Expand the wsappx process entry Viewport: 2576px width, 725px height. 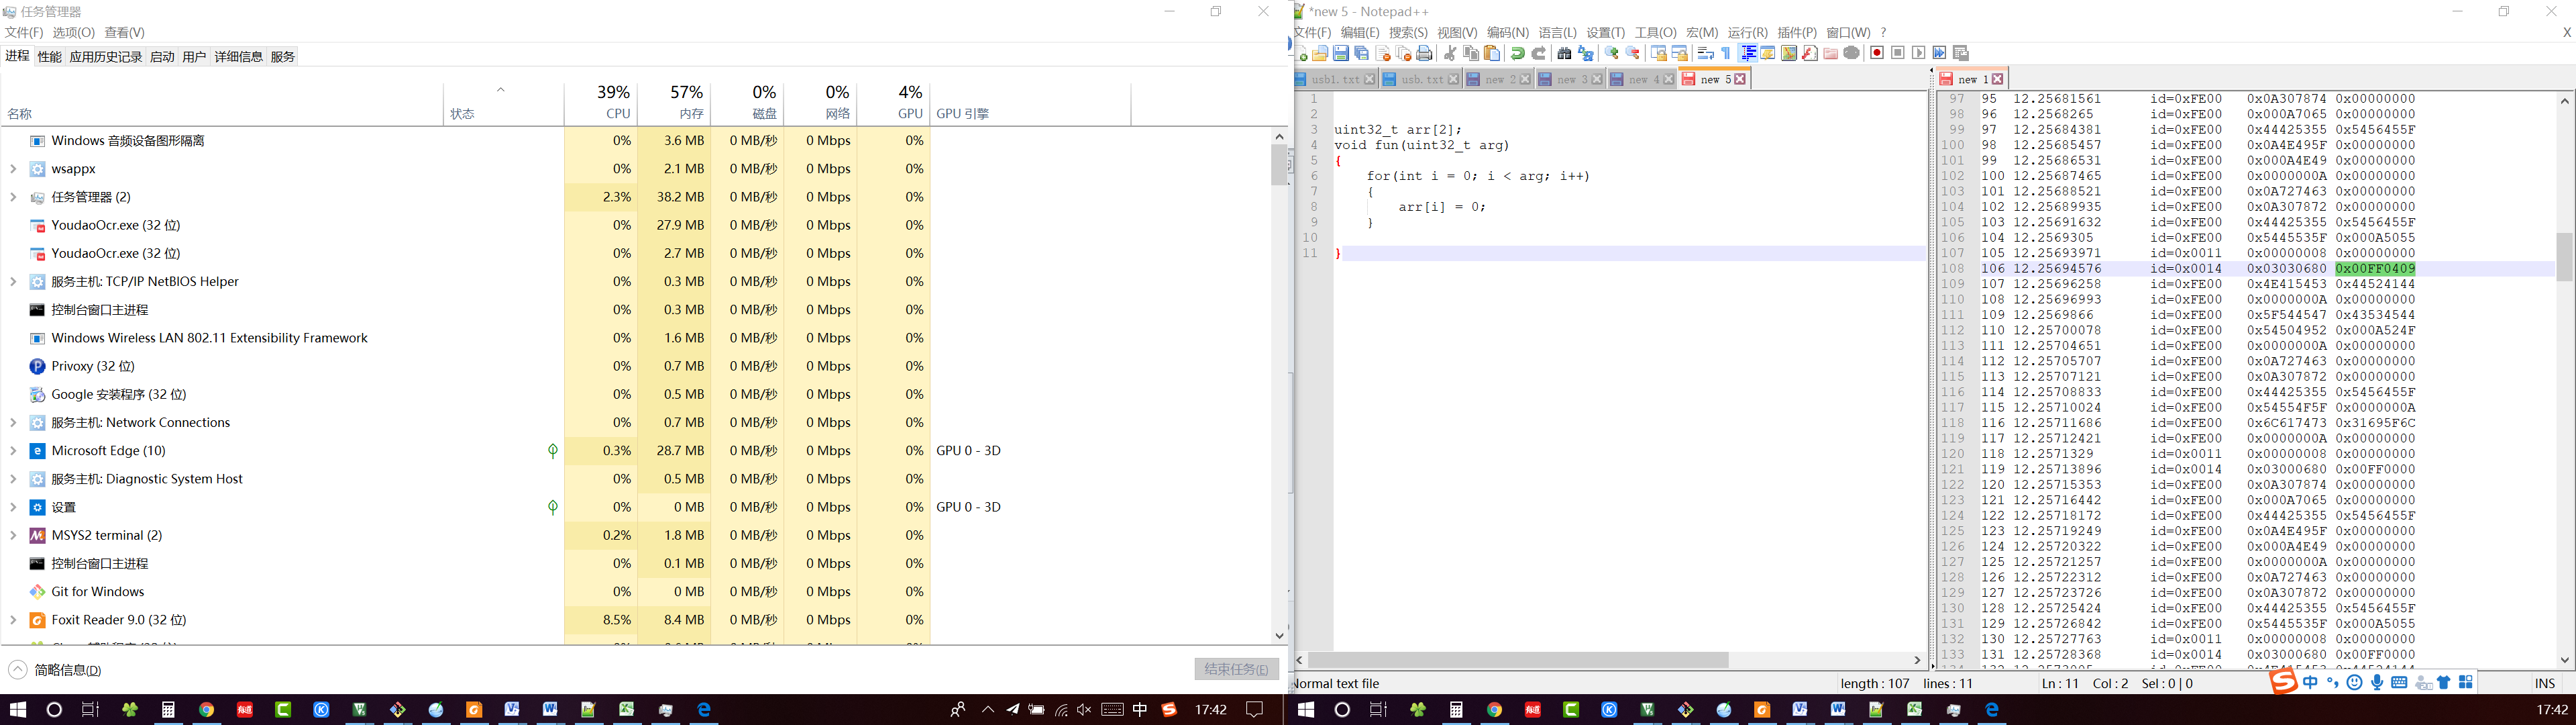(x=13, y=169)
